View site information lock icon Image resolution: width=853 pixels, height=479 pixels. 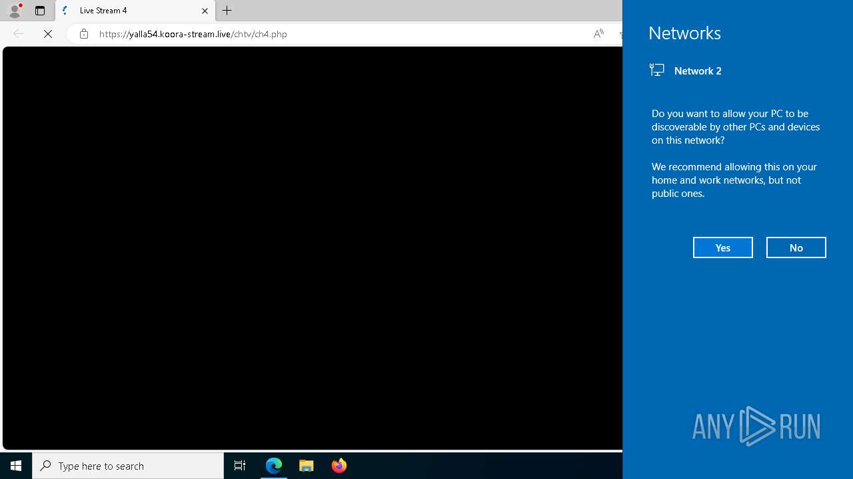pyautogui.click(x=83, y=34)
